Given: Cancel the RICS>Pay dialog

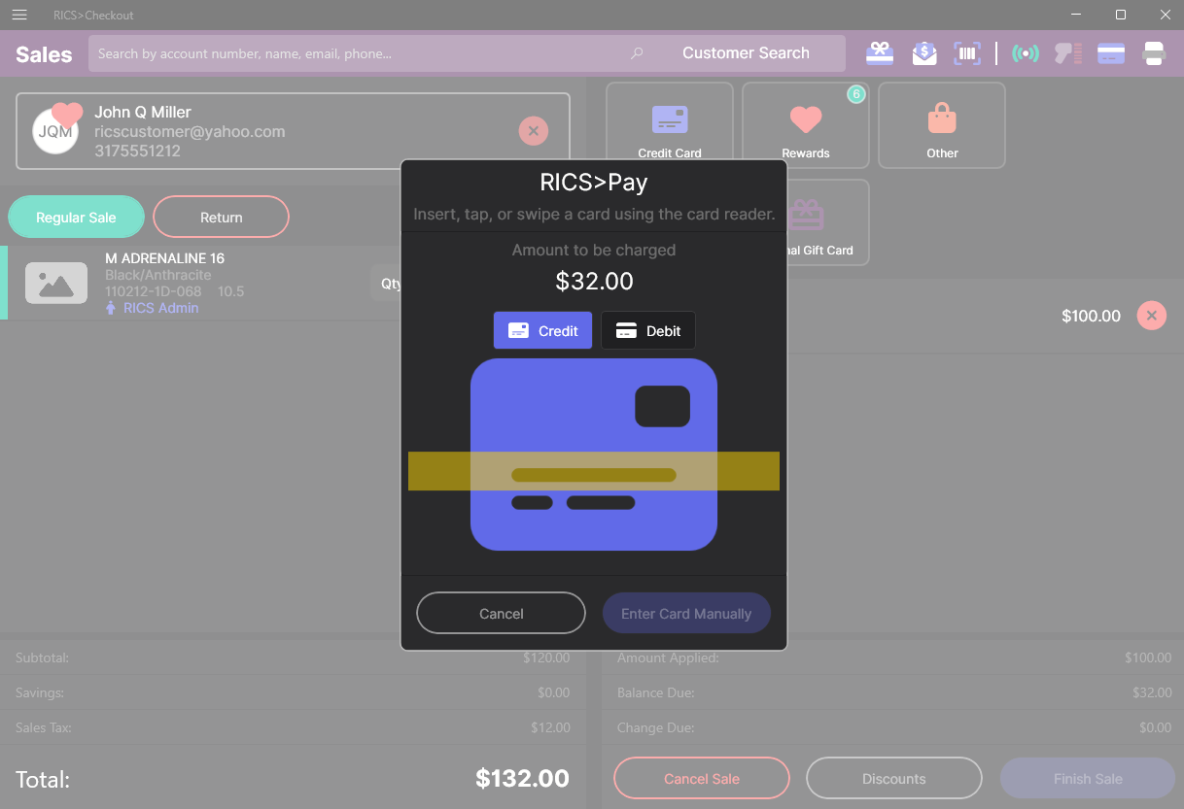Looking at the screenshot, I should click(x=502, y=613).
